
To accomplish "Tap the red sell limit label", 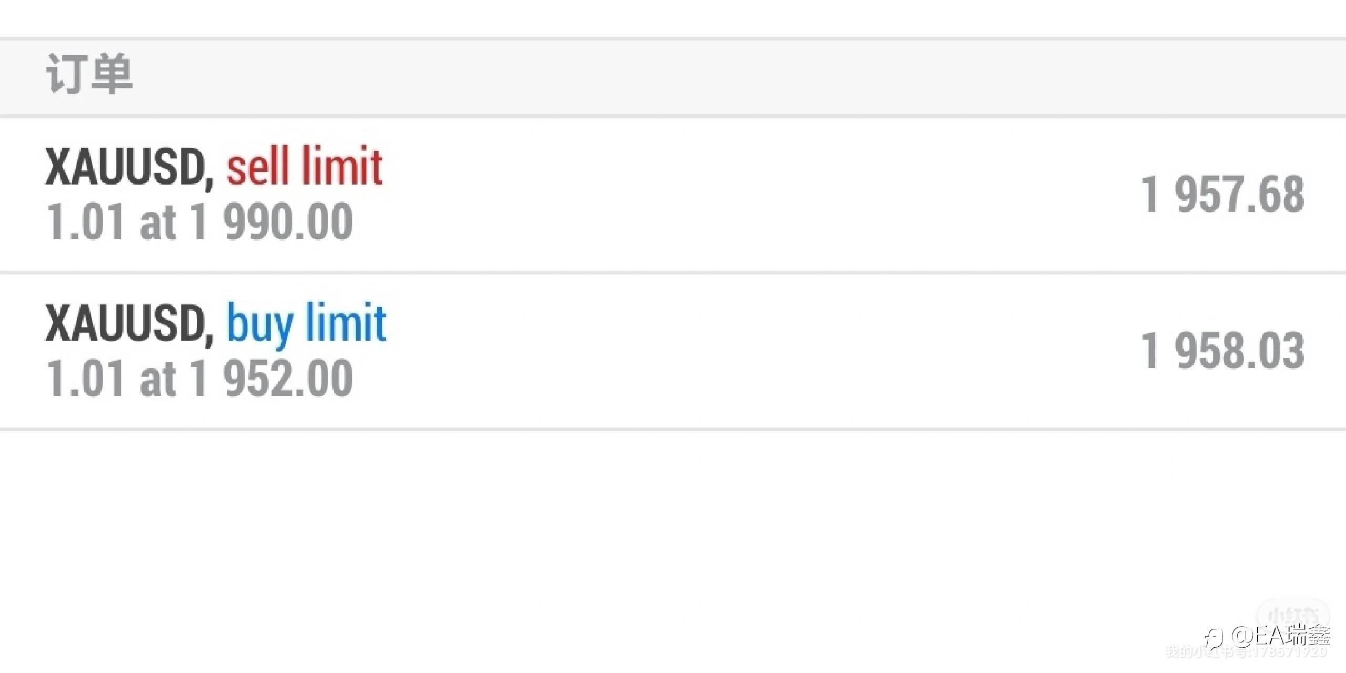I will (x=304, y=167).
